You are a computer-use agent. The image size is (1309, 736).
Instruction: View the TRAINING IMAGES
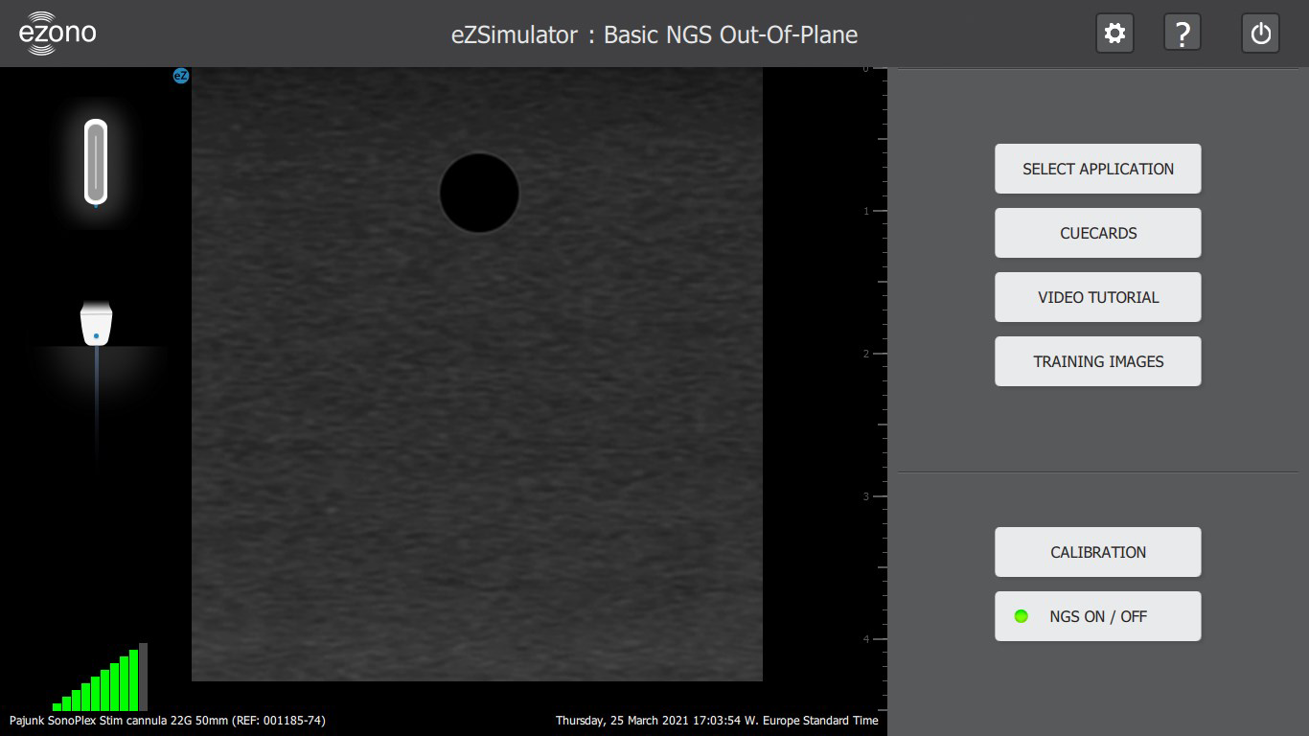[x=1097, y=361]
